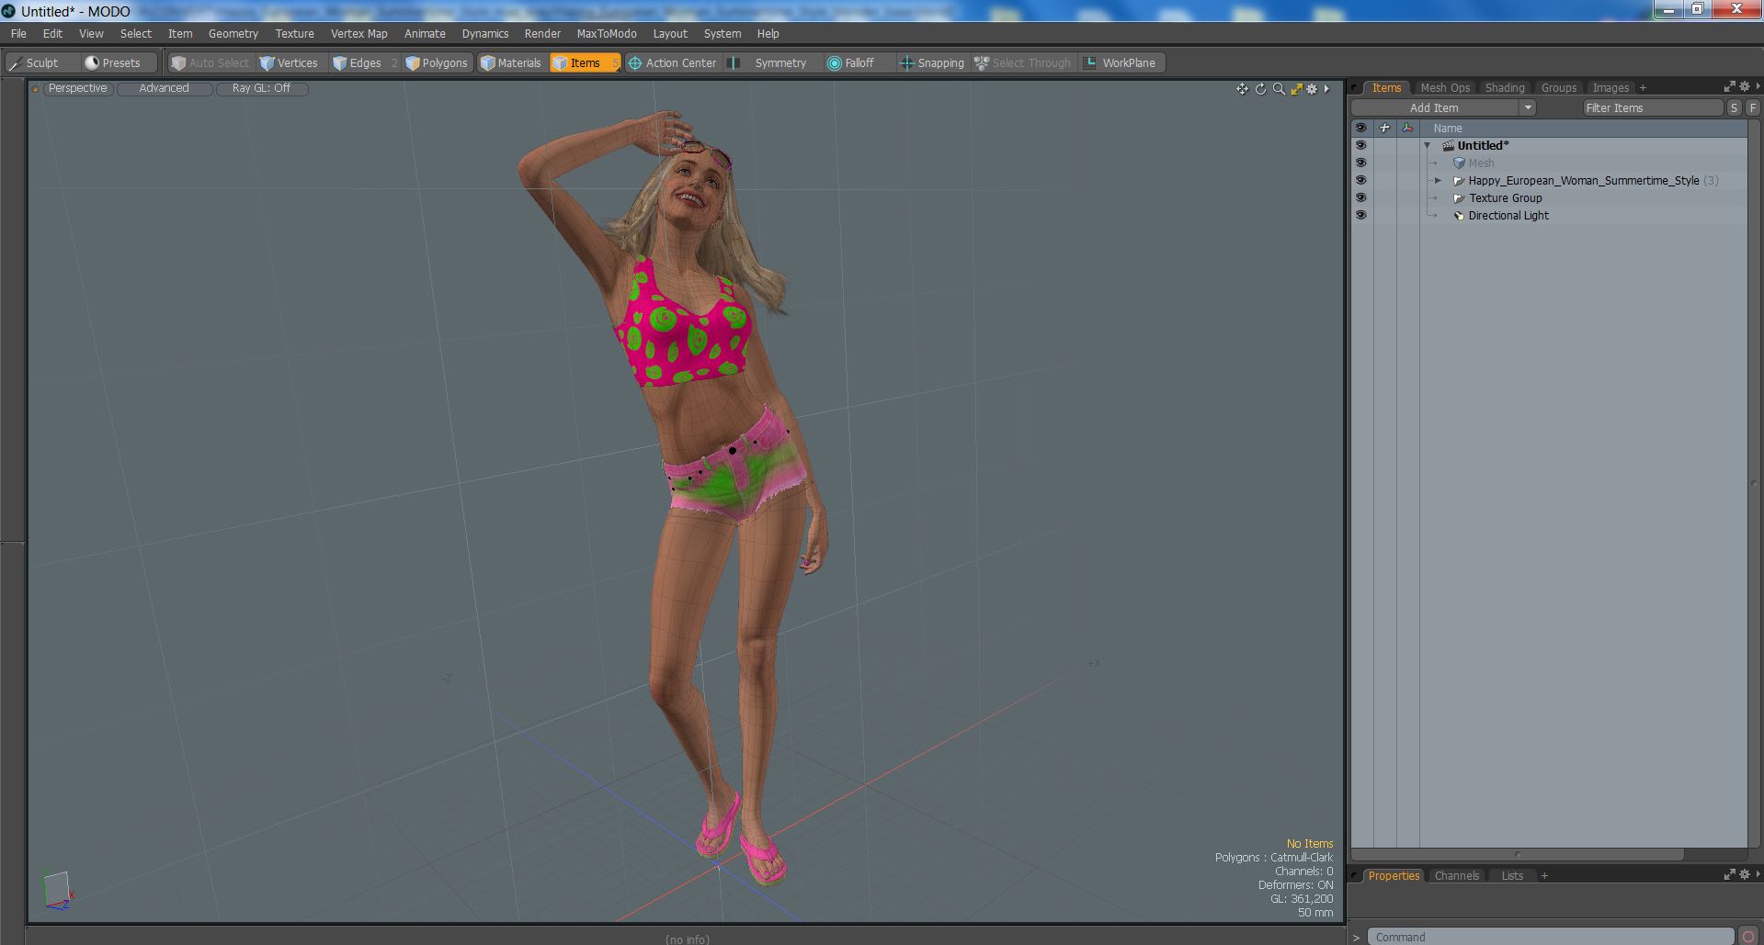Activate Items selection mode
This screenshot has width=1764, height=945.
(x=585, y=62)
